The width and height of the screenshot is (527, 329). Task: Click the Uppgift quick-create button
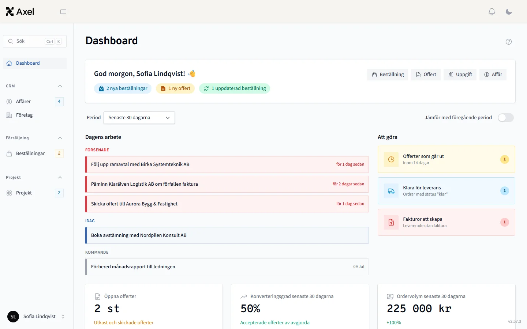460,75
